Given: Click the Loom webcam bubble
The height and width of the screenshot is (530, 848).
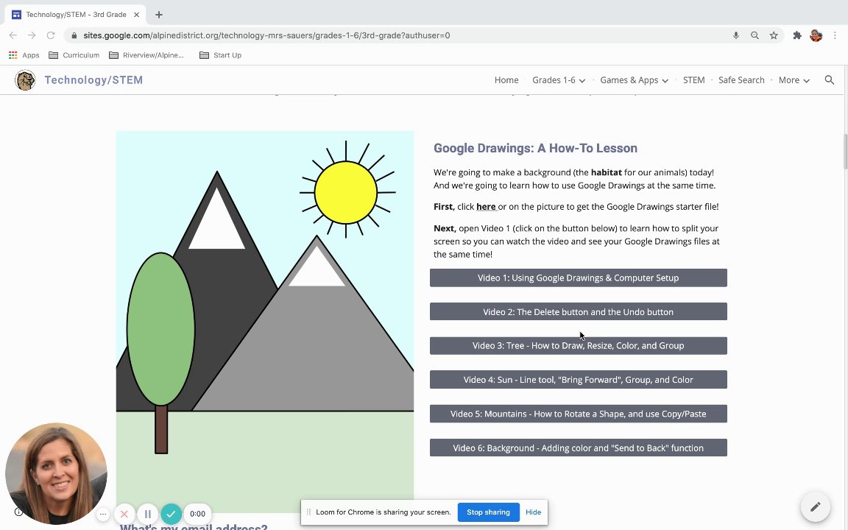Looking at the screenshot, I should [x=56, y=474].
